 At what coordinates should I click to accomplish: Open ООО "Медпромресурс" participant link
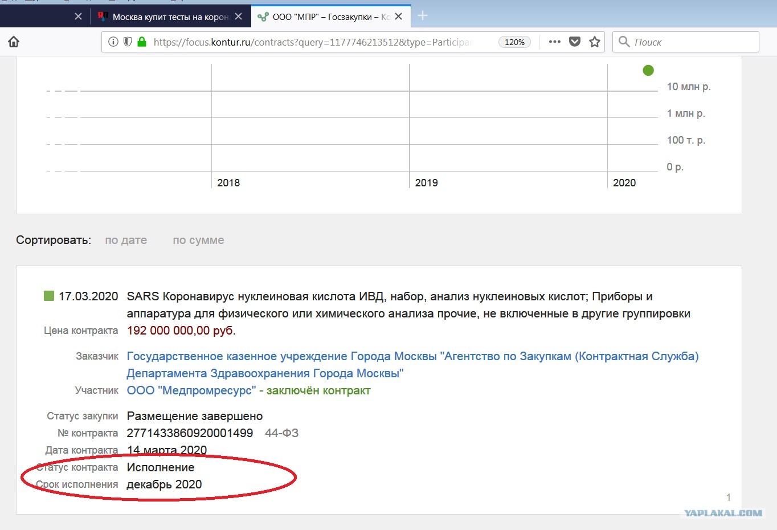tap(191, 390)
